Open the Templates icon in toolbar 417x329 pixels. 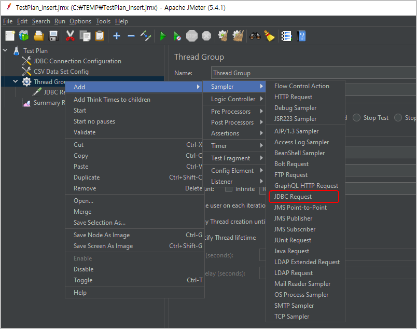click(x=24, y=36)
